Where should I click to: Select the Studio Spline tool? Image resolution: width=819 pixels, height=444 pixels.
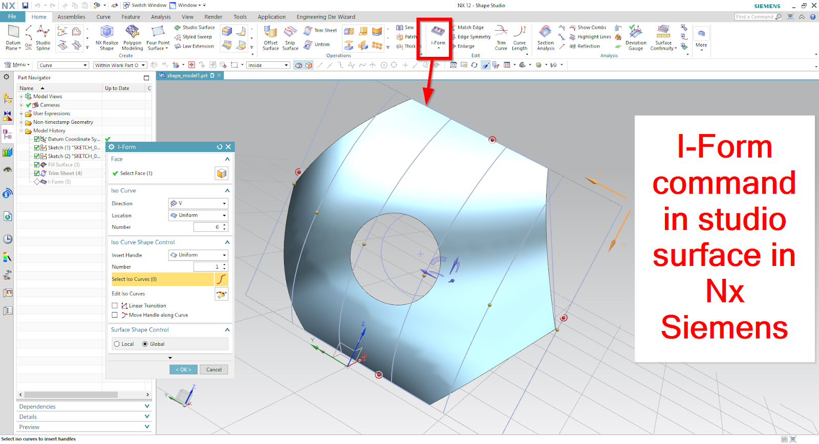pyautogui.click(x=43, y=38)
